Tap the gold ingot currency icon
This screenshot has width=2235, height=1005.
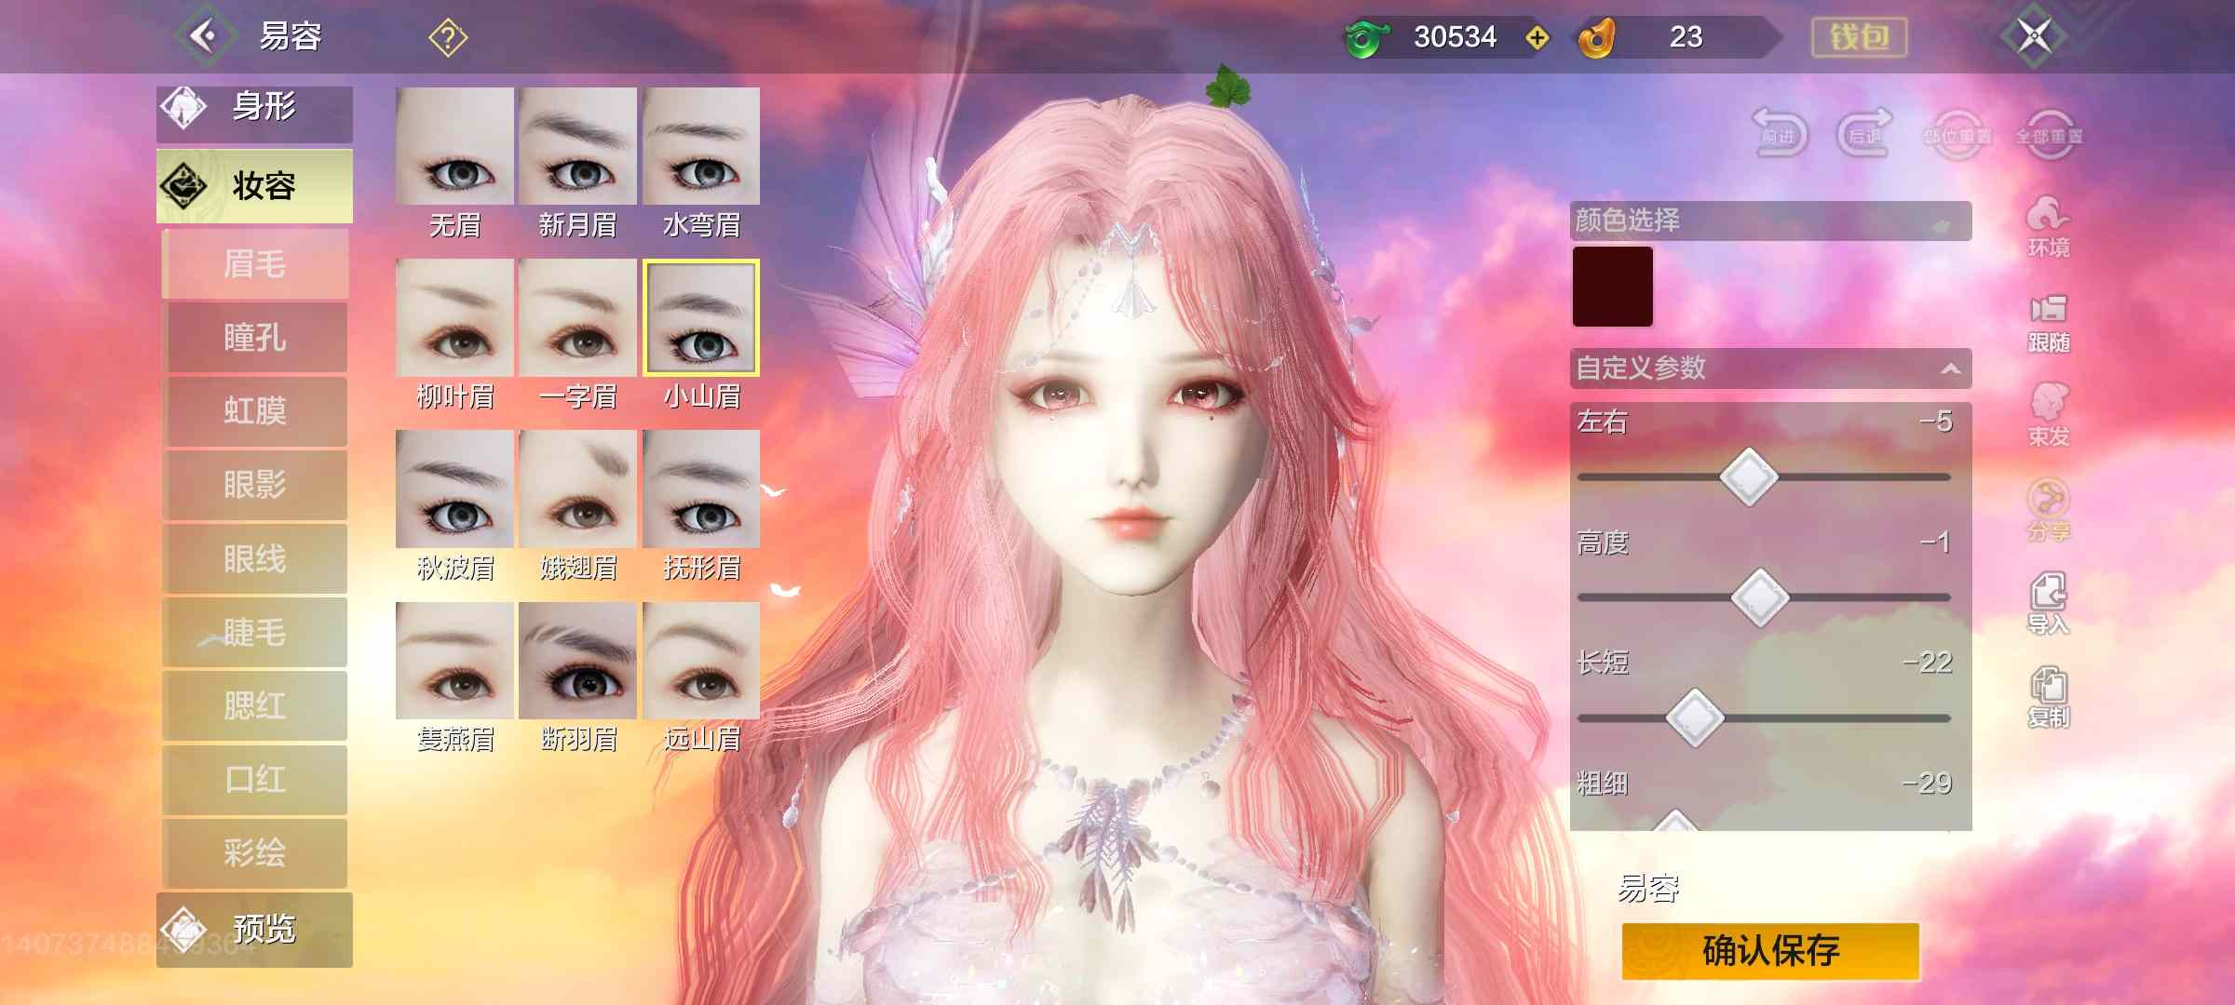click(1596, 37)
